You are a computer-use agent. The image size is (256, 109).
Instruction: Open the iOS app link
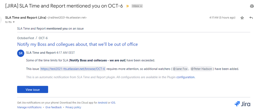pyautogui.click(x=113, y=103)
